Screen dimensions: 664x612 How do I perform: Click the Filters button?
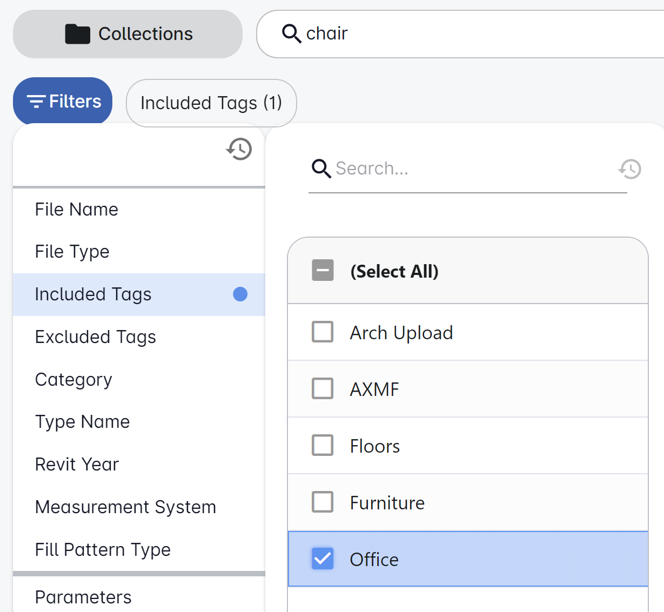pyautogui.click(x=63, y=102)
